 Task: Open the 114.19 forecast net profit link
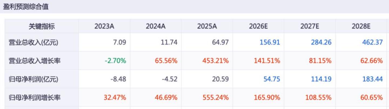tap(321, 79)
